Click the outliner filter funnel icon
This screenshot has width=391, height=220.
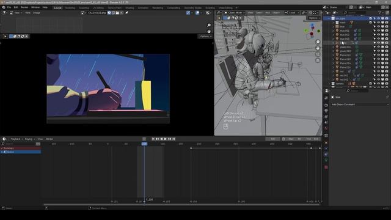(x=380, y=12)
